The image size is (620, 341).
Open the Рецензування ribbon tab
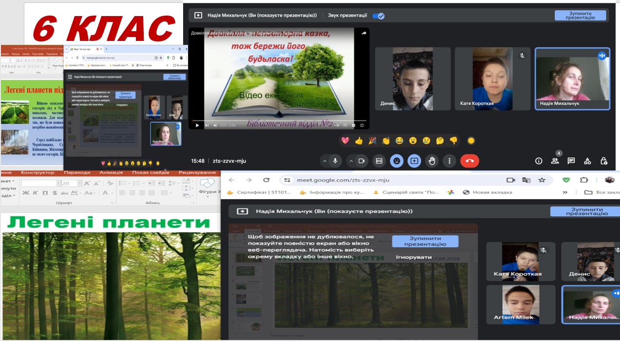pos(197,172)
